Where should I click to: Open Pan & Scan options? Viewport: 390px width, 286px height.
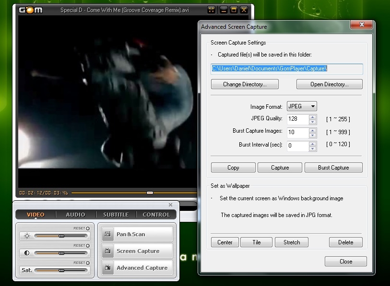point(137,234)
